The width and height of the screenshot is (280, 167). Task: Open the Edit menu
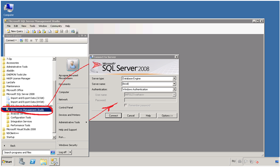16,26
